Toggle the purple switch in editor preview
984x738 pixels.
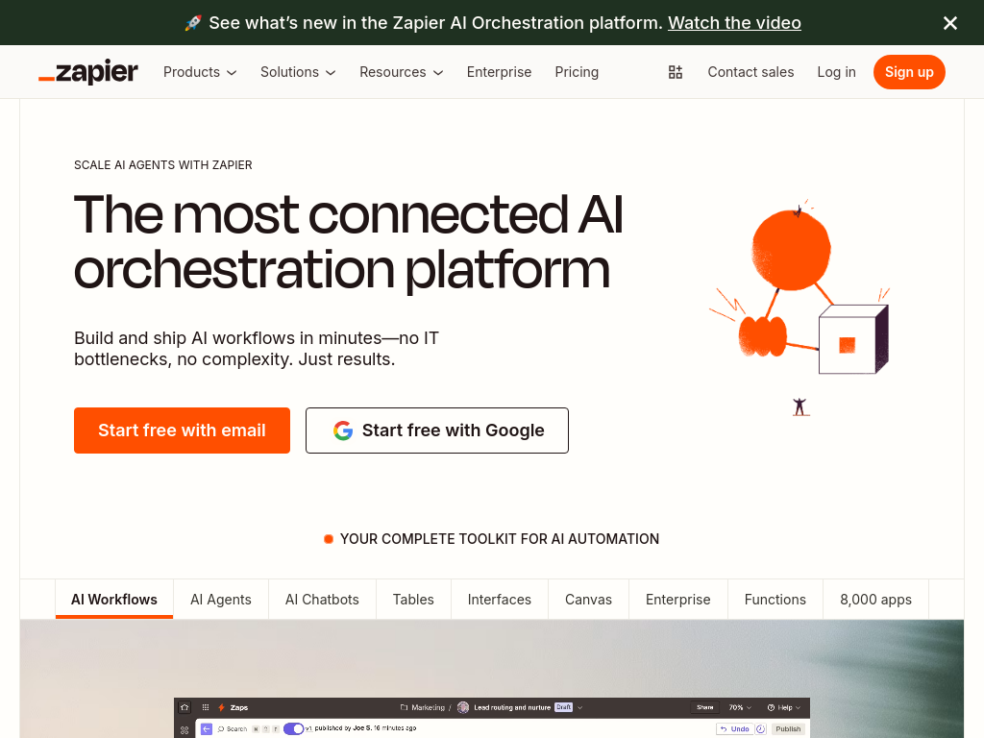pyautogui.click(x=294, y=729)
